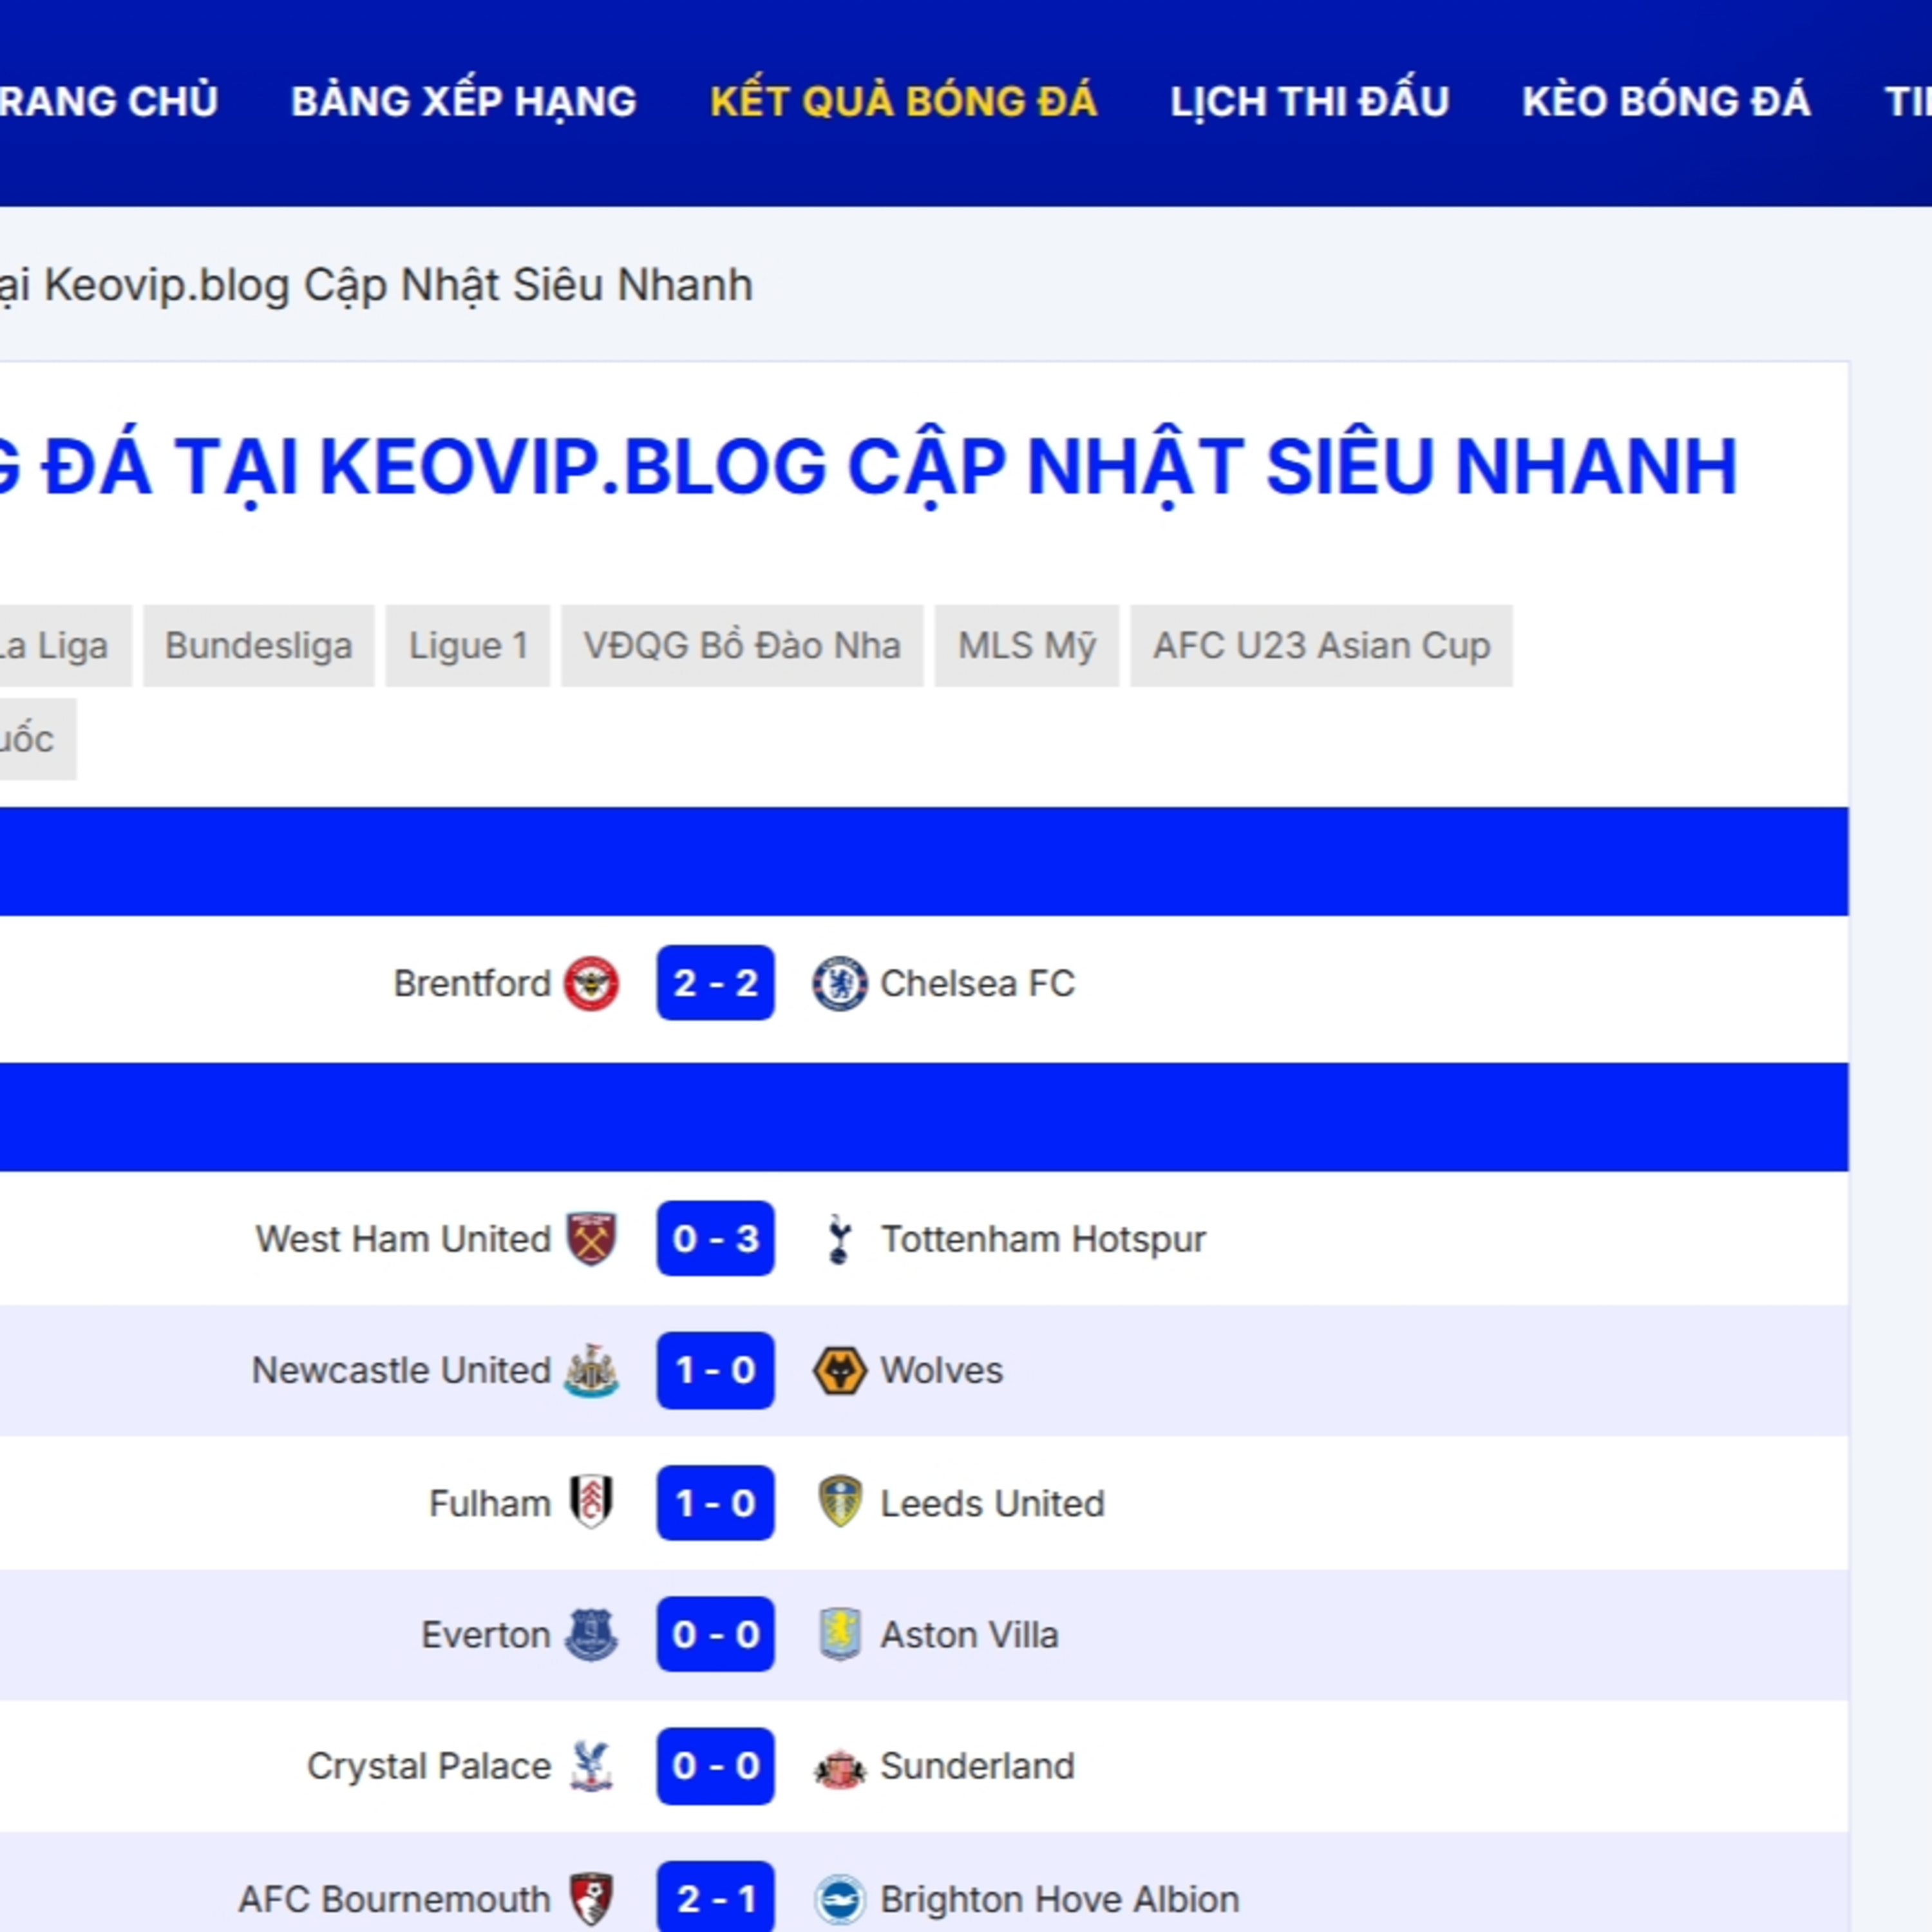Select the AFC U23 Asian Cup tab

[x=1321, y=645]
